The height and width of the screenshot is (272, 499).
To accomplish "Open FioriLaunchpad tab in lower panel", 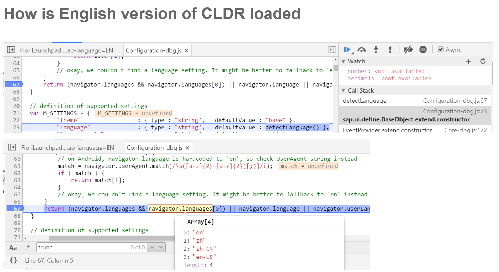I will [x=68, y=148].
